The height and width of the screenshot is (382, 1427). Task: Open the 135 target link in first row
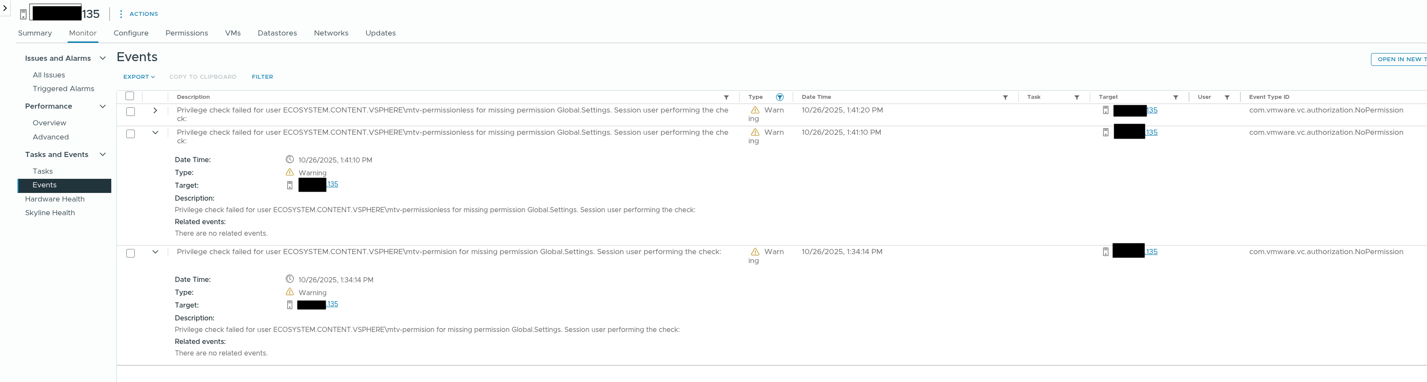click(x=1152, y=110)
